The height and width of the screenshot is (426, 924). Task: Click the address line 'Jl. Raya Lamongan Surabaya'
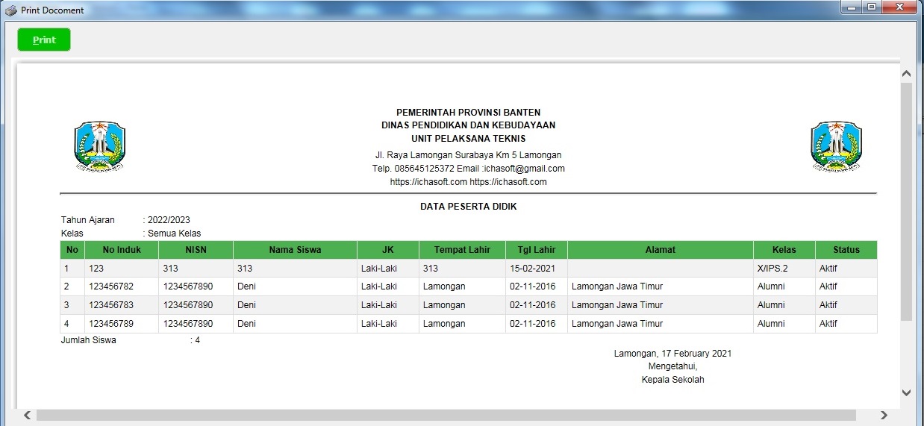coord(469,155)
